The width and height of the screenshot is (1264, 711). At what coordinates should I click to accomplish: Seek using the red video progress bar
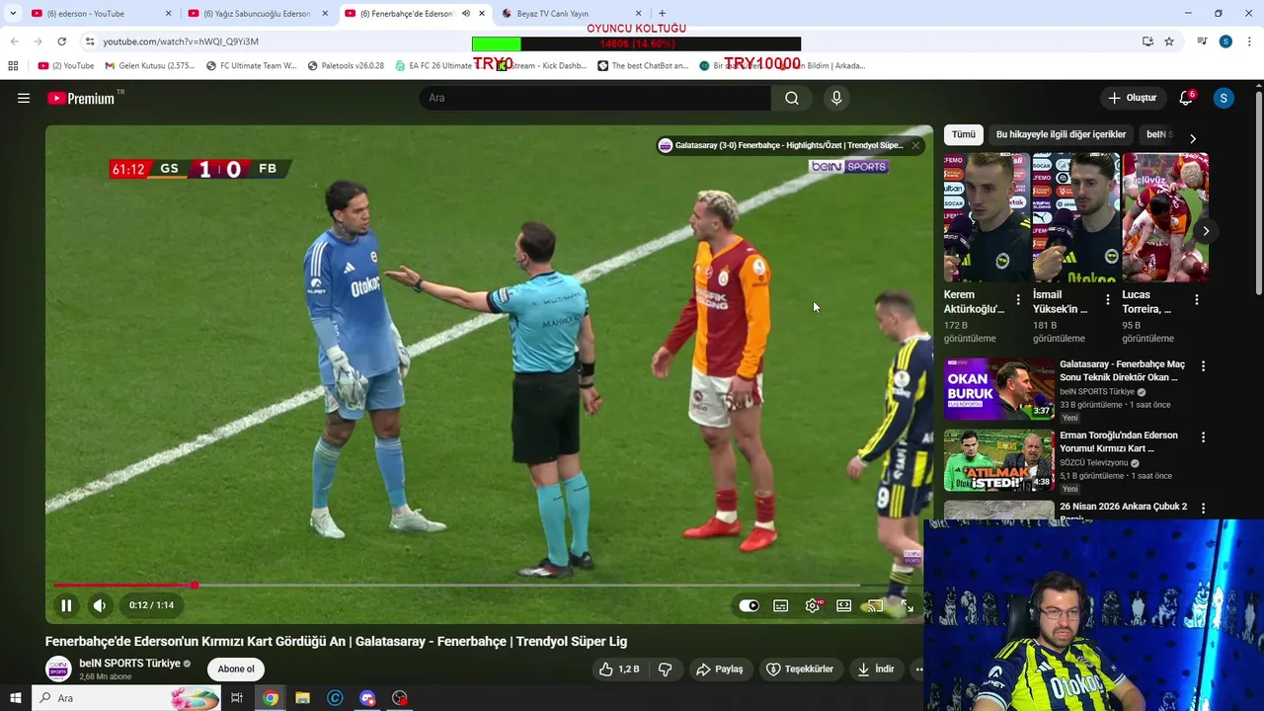[489, 586]
